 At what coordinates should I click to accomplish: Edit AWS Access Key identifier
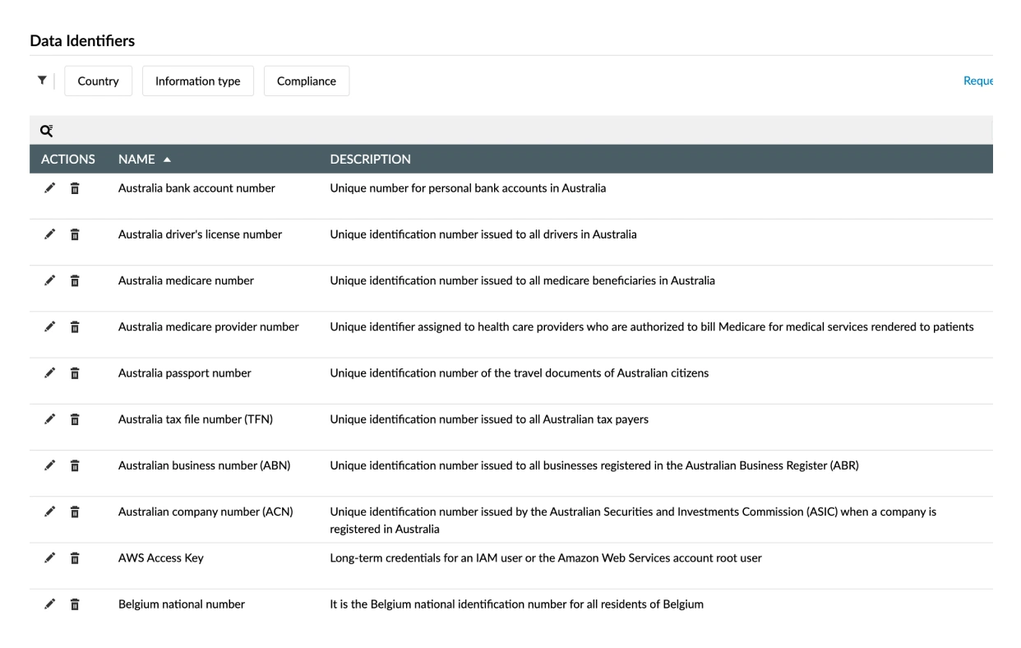tap(50, 558)
